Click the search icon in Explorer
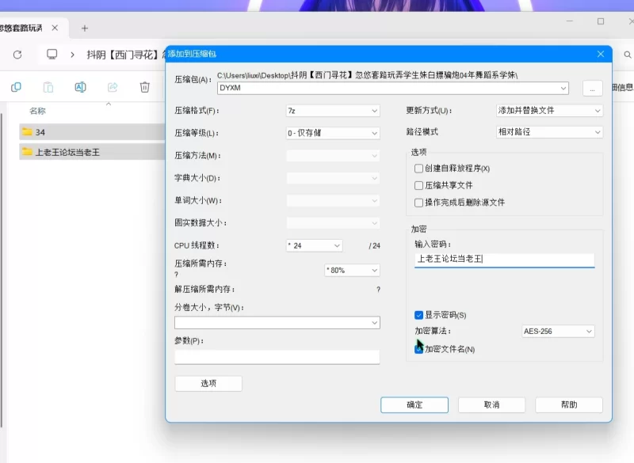Image resolution: width=634 pixels, height=463 pixels. tap(628, 55)
